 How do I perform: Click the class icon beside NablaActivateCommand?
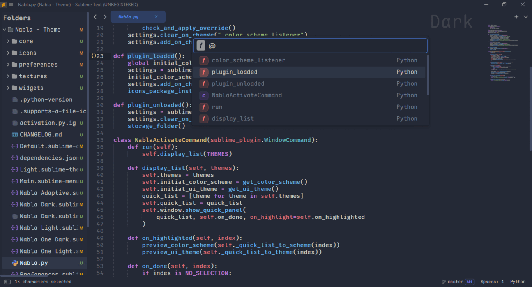[203, 95]
